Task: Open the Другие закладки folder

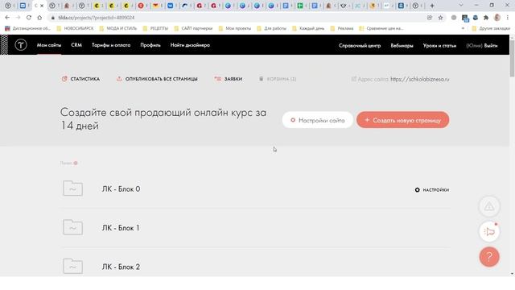Action: [x=491, y=28]
